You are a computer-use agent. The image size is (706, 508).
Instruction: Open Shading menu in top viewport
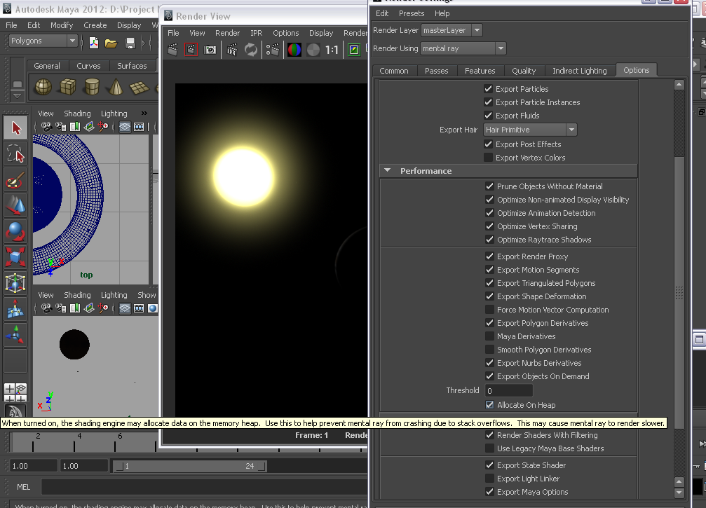point(77,114)
